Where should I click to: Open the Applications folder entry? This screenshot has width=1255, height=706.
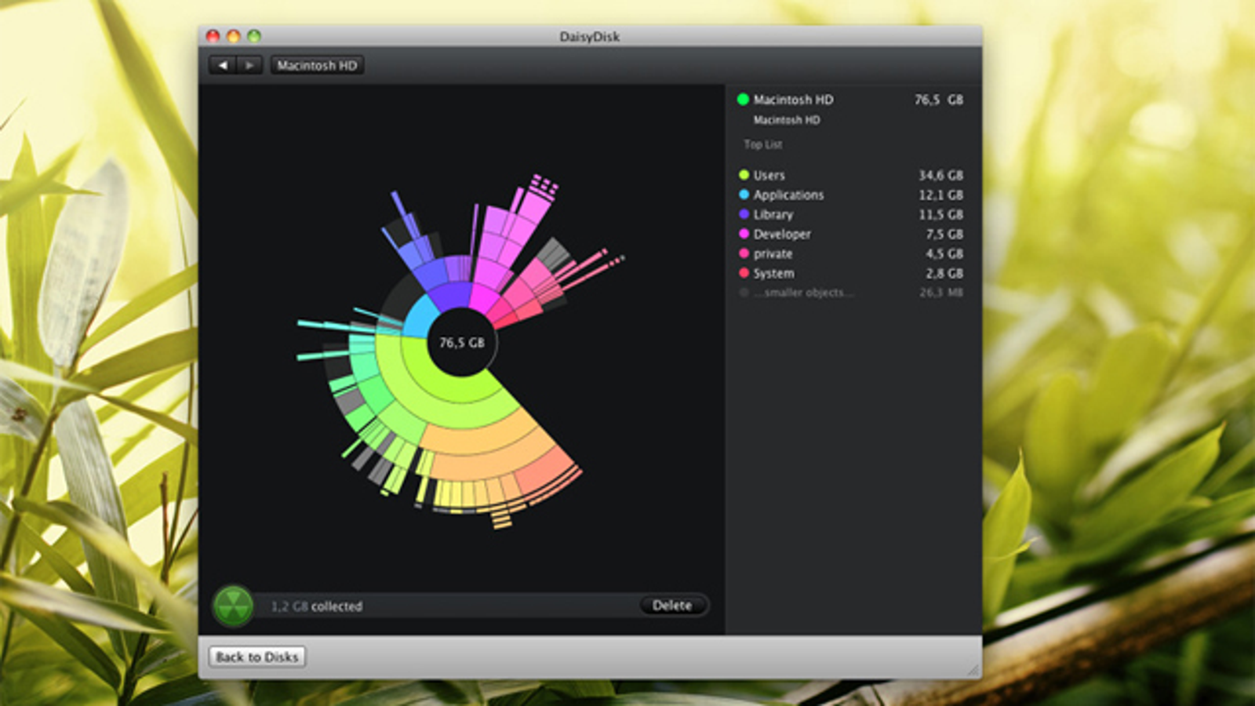(x=851, y=195)
